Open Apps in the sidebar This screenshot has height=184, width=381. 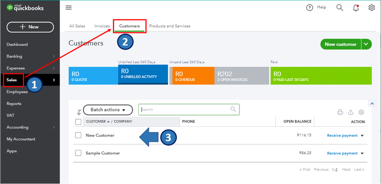click(12, 151)
